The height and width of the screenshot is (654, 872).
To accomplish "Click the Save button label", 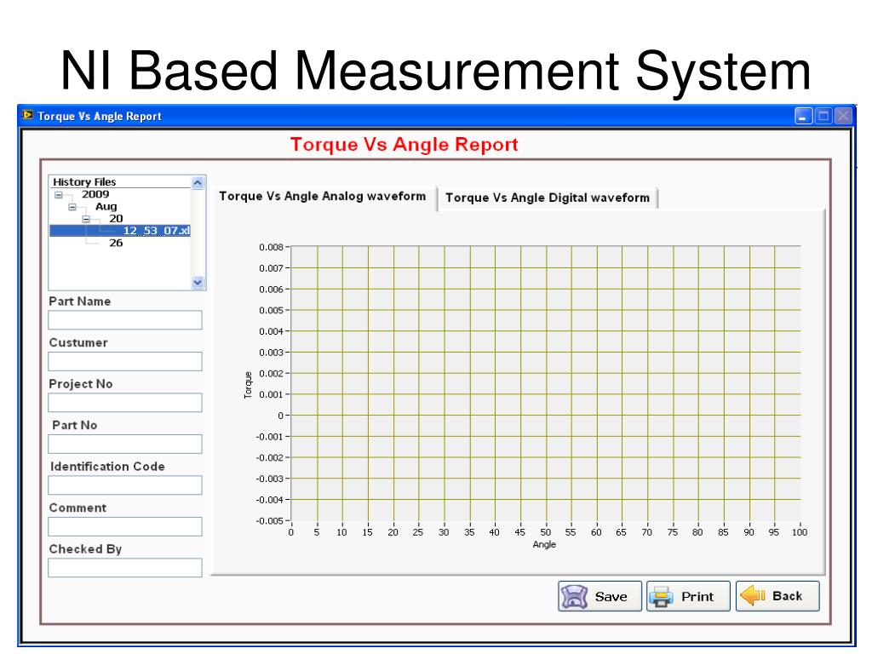I will coord(611,597).
